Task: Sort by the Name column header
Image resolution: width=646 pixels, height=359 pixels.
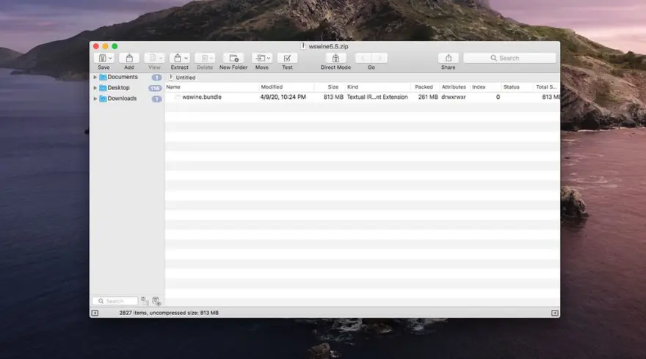Action: (211, 86)
